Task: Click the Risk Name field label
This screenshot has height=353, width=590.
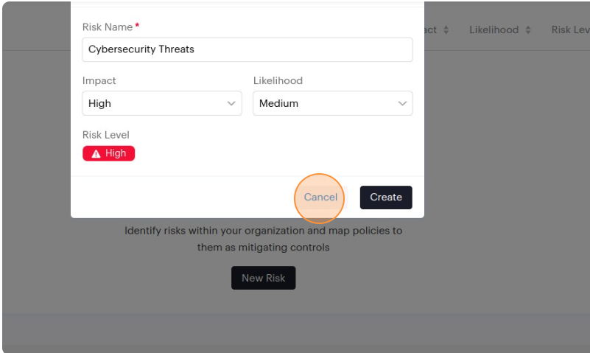Action: 108,27
